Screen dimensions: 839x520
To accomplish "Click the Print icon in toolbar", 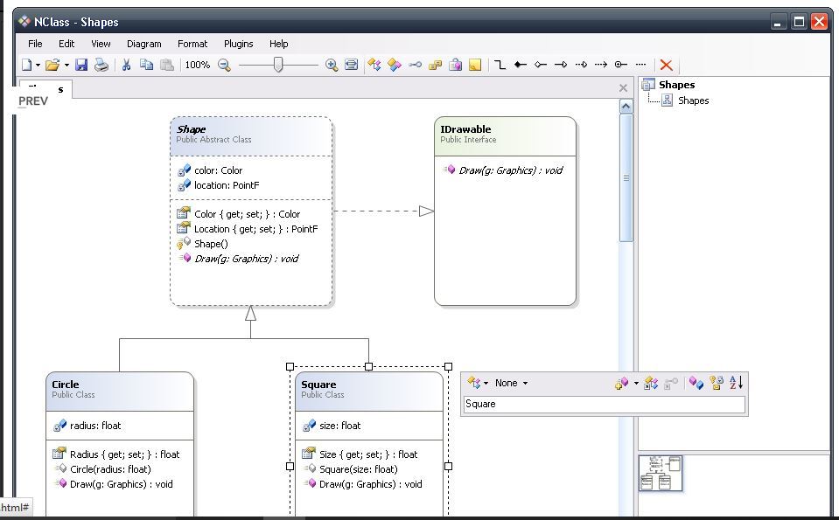I will point(101,65).
